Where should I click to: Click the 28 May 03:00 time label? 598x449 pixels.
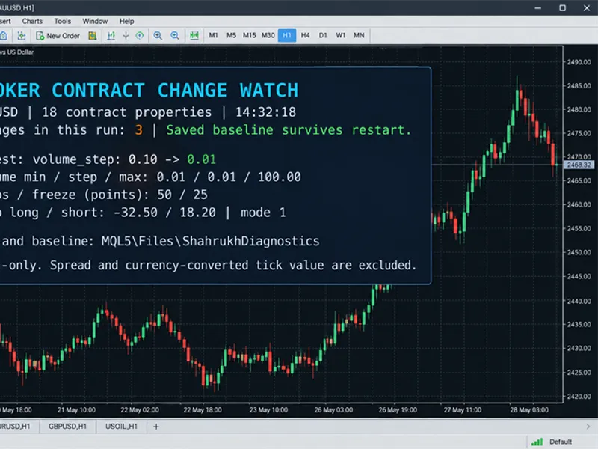[529, 410]
